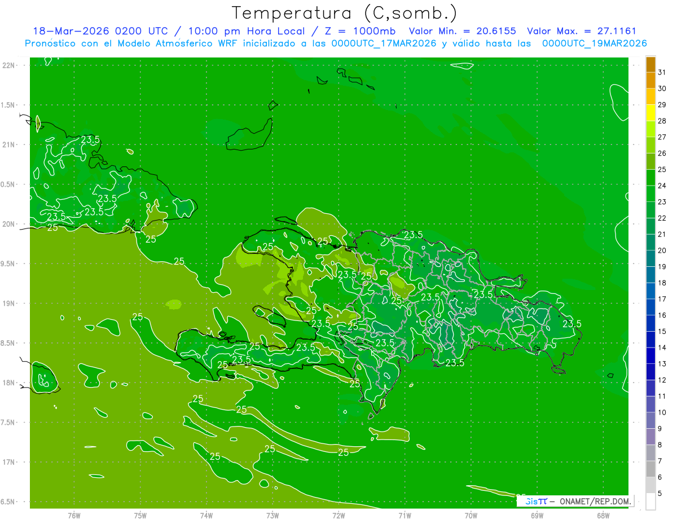Viewport: 677px width, 523px height.
Task: Click 'Valor Min. = 20.6155' in header
Action: (462, 31)
